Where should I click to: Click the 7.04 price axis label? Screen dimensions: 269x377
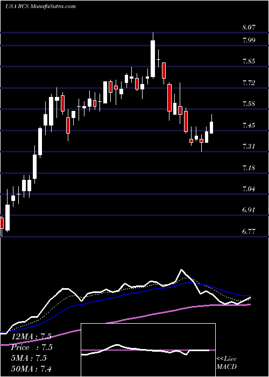coord(249,188)
